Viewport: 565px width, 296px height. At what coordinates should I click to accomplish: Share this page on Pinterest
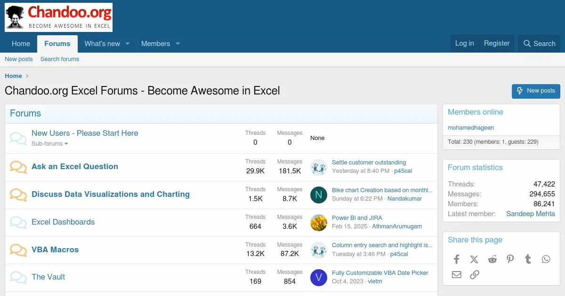tap(510, 259)
